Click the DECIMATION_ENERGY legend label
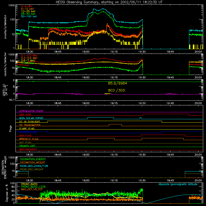The image size is (206, 206). click(33, 159)
